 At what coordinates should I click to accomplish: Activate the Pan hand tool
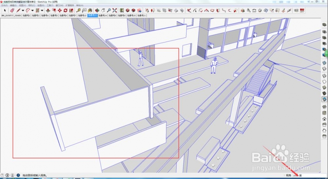pos(103,10)
